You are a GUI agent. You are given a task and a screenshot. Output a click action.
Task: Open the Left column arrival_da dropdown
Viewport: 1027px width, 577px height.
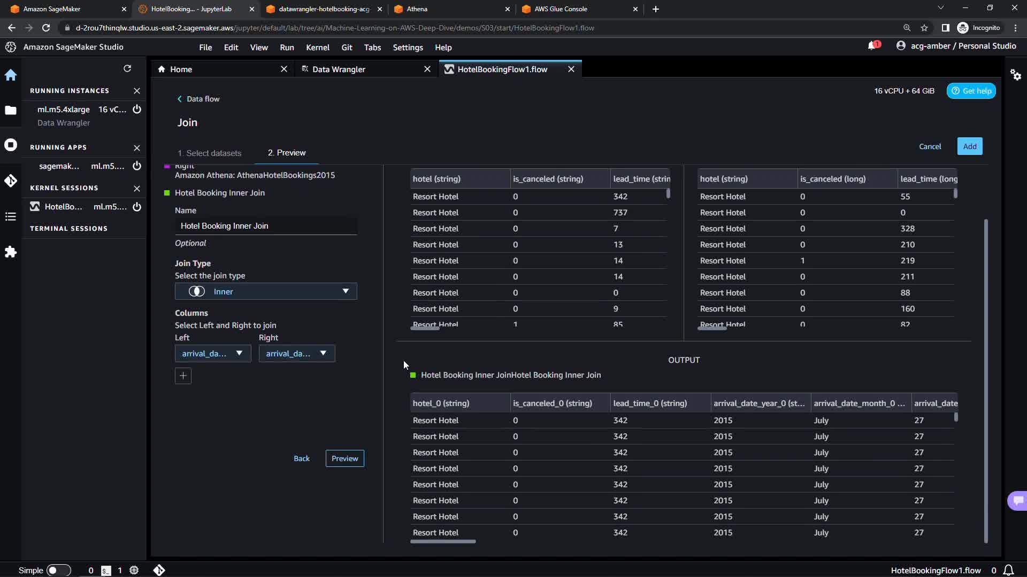pyautogui.click(x=212, y=354)
